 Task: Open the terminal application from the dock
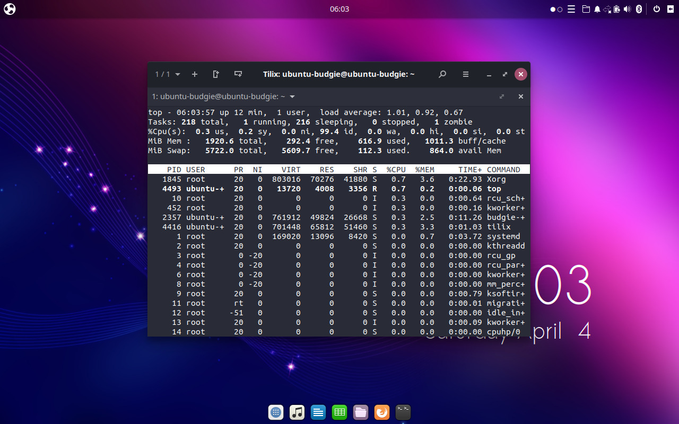(x=403, y=412)
